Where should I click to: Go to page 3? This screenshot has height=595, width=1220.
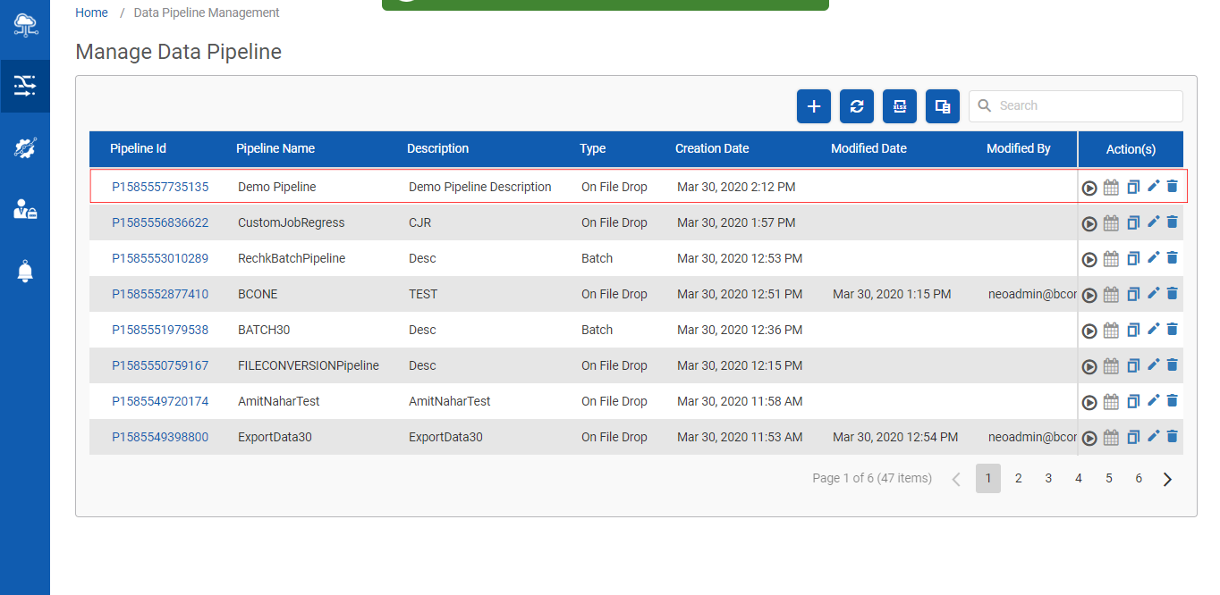click(1048, 478)
